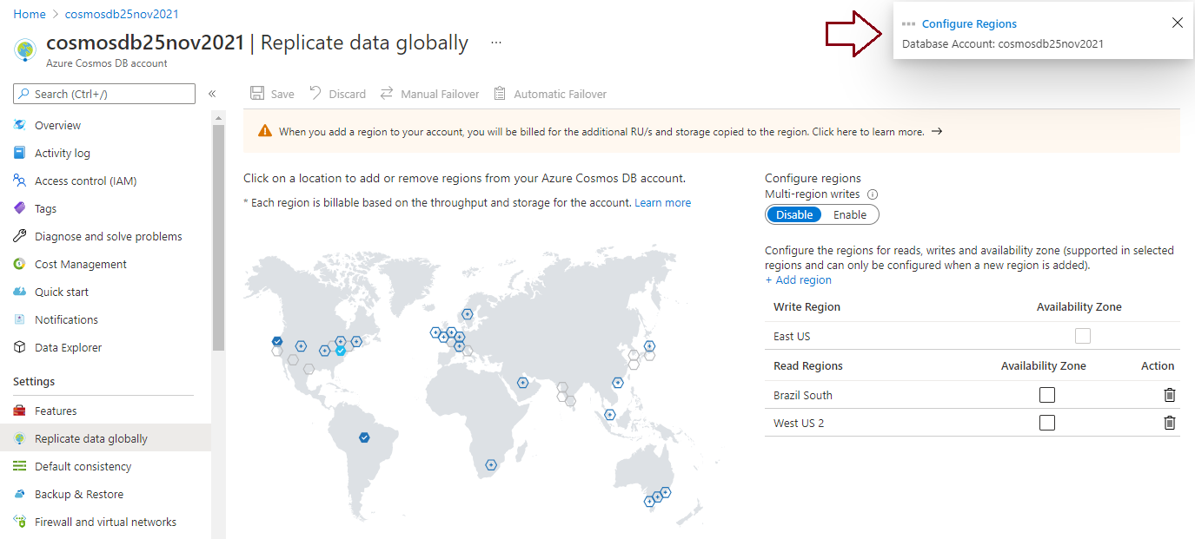The height and width of the screenshot is (539, 1195).
Task: Set Multi-region writes to Enable
Action: [x=850, y=214]
